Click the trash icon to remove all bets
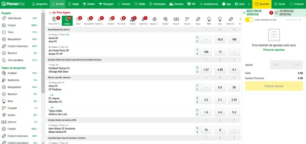The image size is (306, 144). pos(299,20)
